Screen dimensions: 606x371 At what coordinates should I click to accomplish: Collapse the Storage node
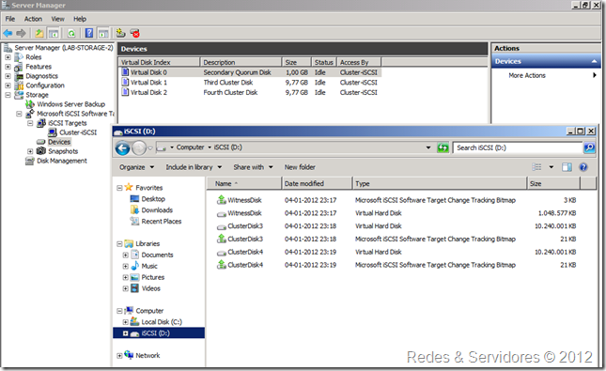(x=8, y=95)
